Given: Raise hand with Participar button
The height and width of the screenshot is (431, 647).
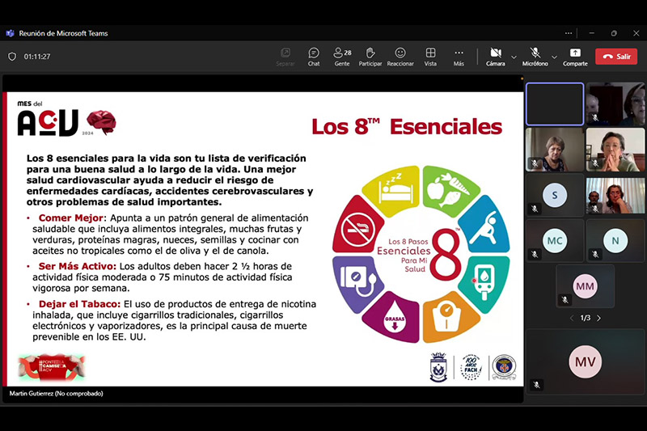Looking at the screenshot, I should pos(370,57).
